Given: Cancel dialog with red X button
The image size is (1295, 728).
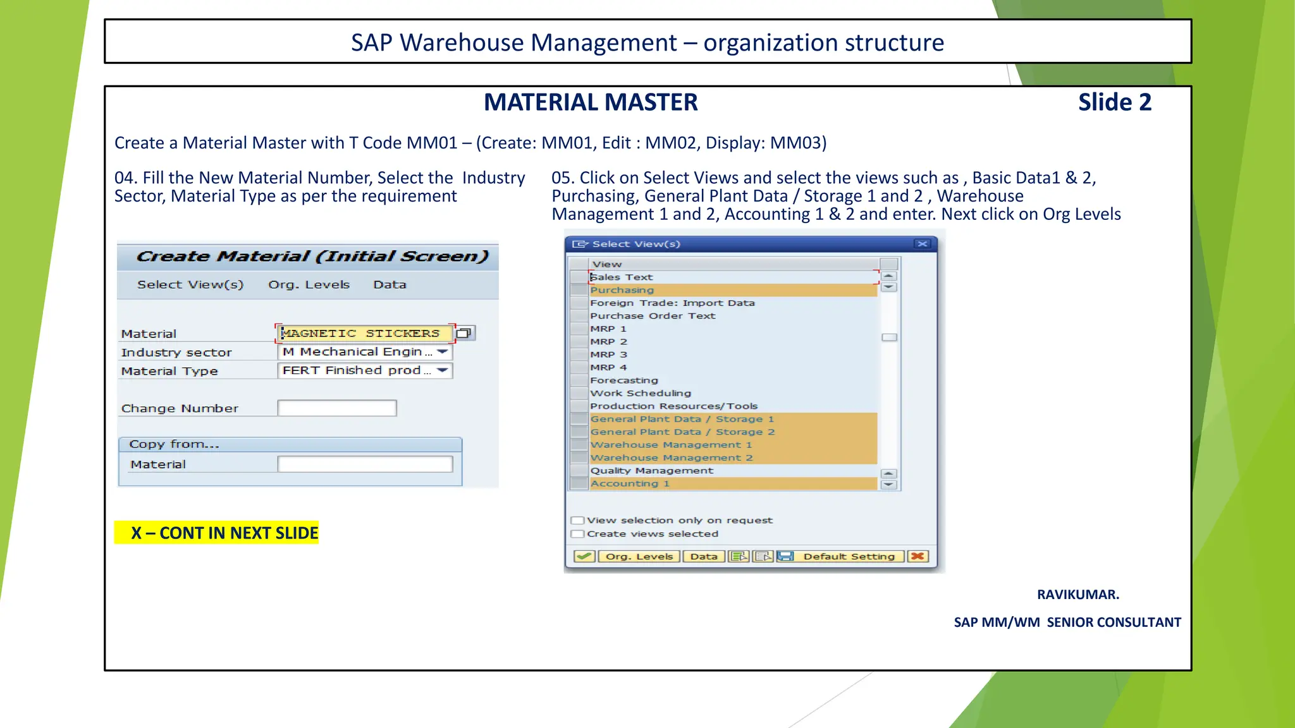Looking at the screenshot, I should 917,556.
